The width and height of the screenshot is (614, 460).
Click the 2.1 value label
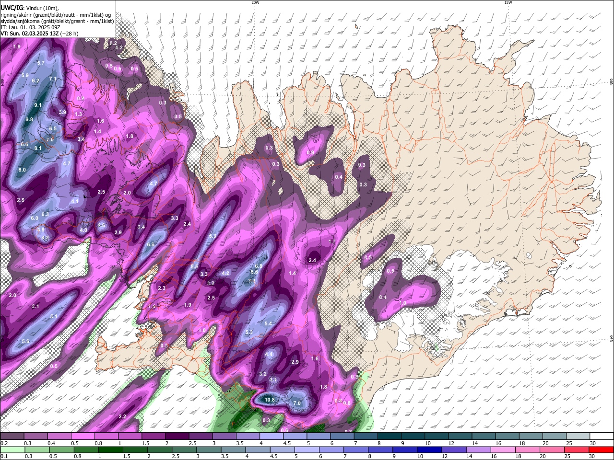pos(35,306)
